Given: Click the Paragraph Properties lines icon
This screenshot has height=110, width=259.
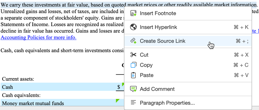Looking at the screenshot, I should point(133,103).
